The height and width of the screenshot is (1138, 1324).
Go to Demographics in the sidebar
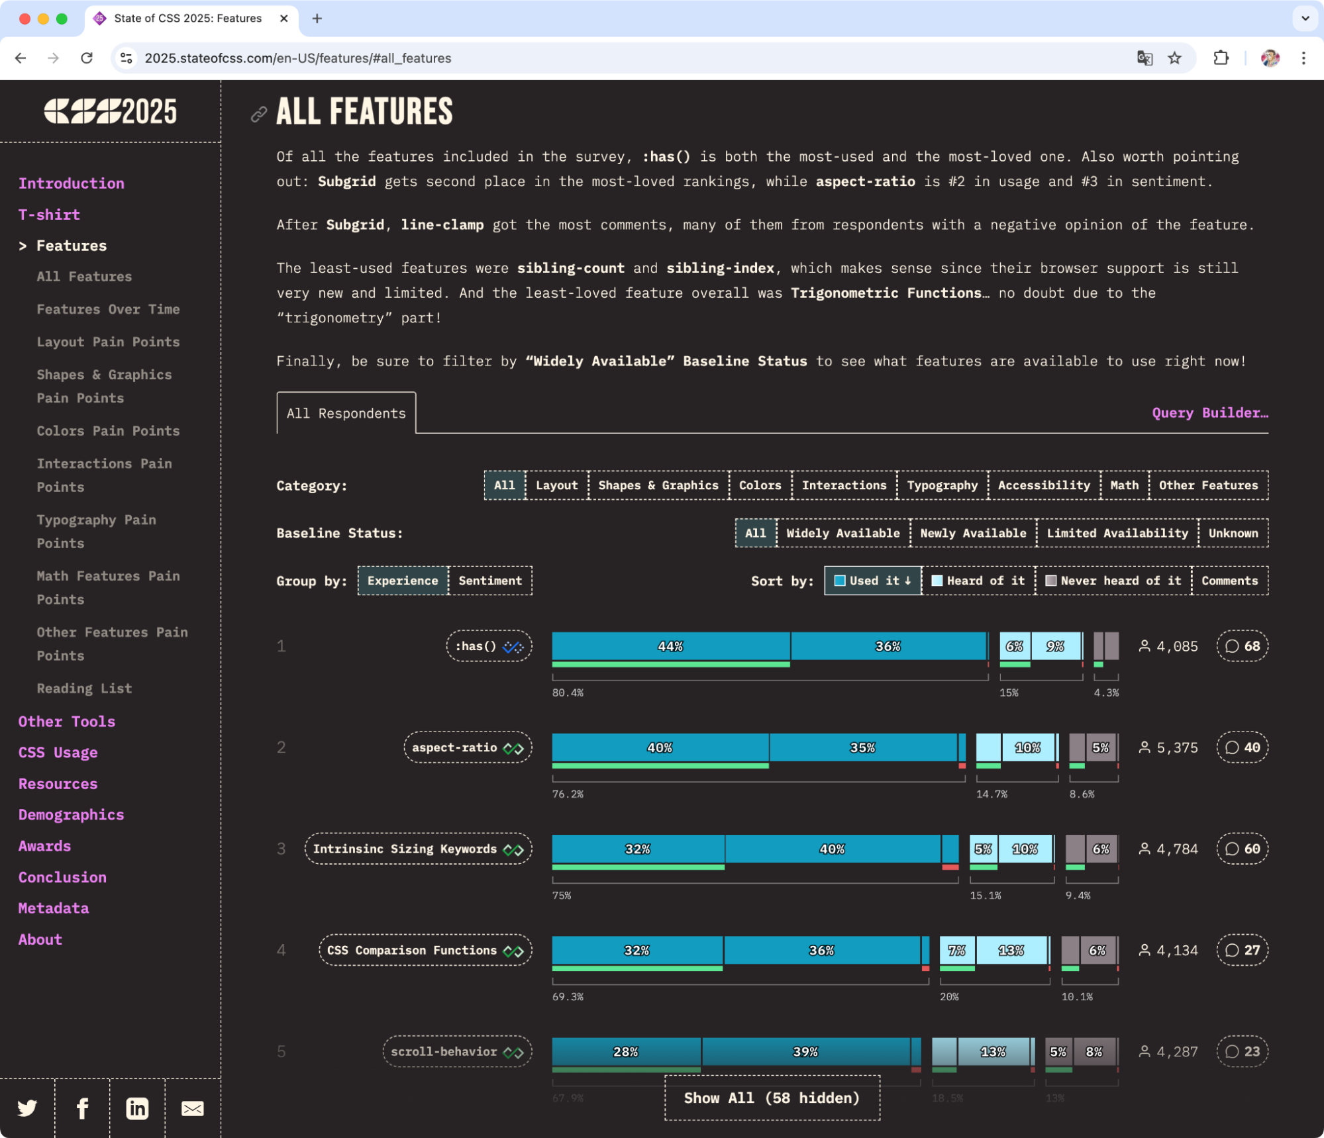[71, 815]
